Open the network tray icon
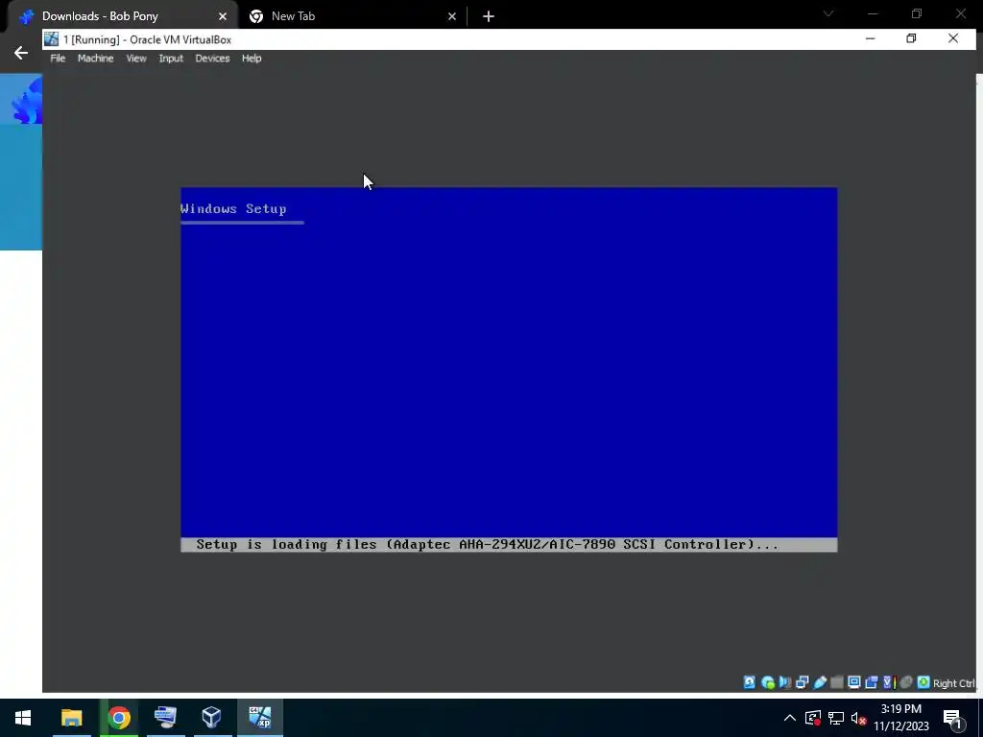The height and width of the screenshot is (737, 983). pos(836,718)
